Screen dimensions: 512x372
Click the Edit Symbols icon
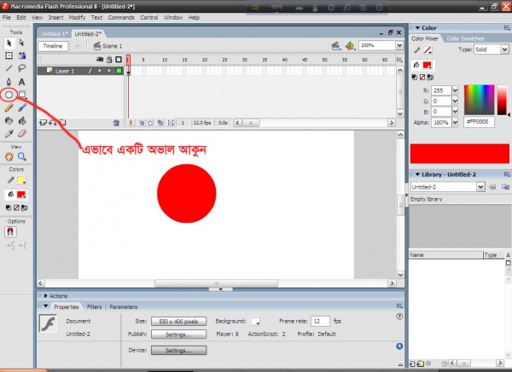coord(350,46)
